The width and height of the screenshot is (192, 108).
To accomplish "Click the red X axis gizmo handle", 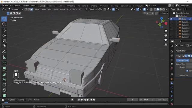I will (166, 23).
